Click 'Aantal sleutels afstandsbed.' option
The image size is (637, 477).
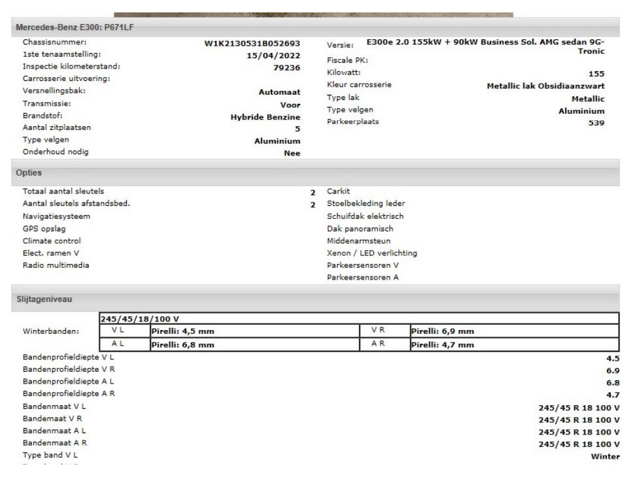point(77,203)
